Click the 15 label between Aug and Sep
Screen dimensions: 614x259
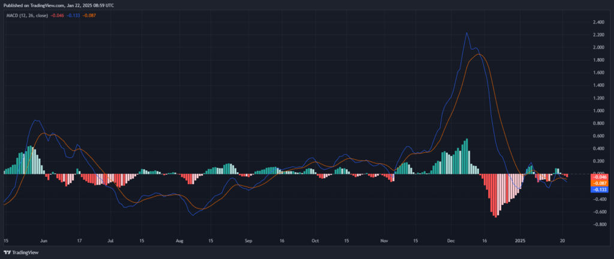point(210,241)
